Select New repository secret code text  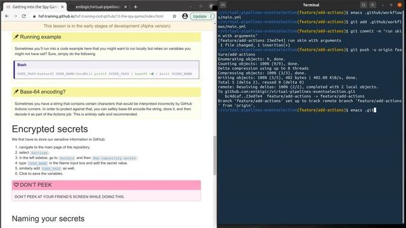pyautogui.click(x=114, y=158)
